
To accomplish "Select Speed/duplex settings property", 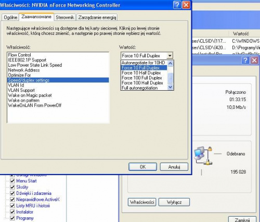I will point(58,80).
